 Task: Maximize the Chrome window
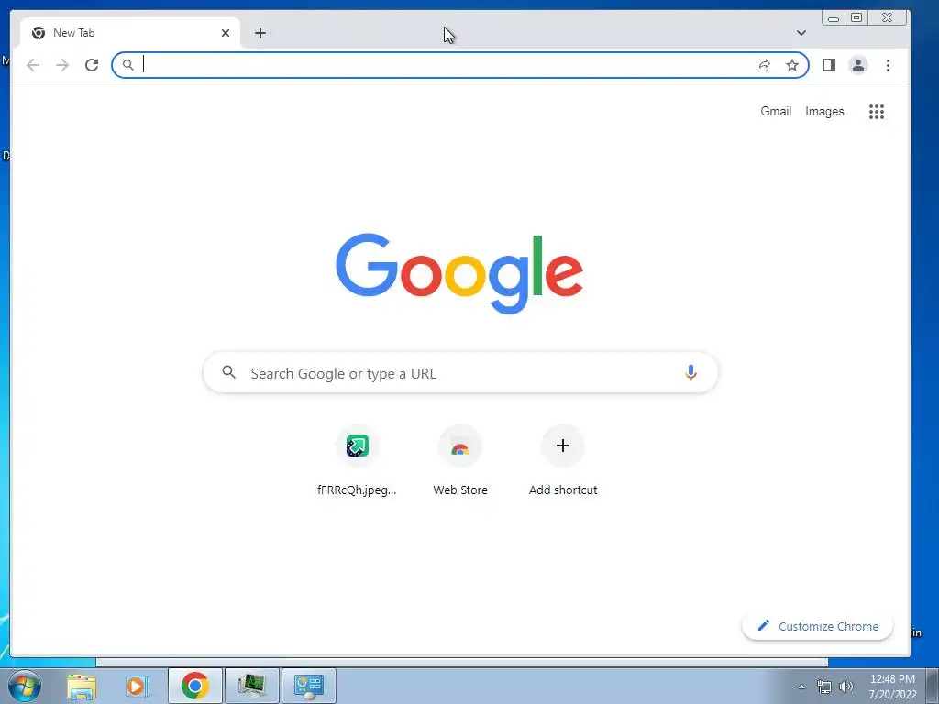coord(856,18)
